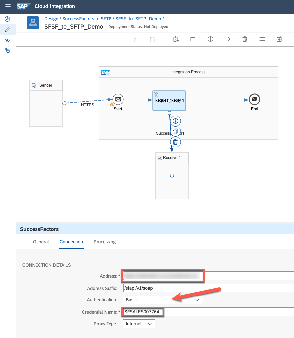Click the Copy toolbar icon

coord(137,39)
